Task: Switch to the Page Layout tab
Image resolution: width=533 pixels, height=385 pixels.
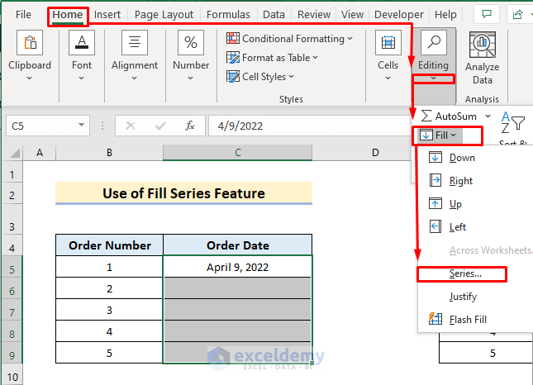Action: 164,14
